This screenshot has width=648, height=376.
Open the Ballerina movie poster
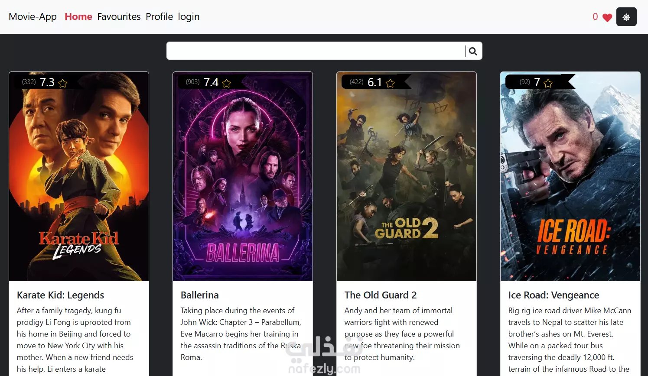[x=243, y=177]
